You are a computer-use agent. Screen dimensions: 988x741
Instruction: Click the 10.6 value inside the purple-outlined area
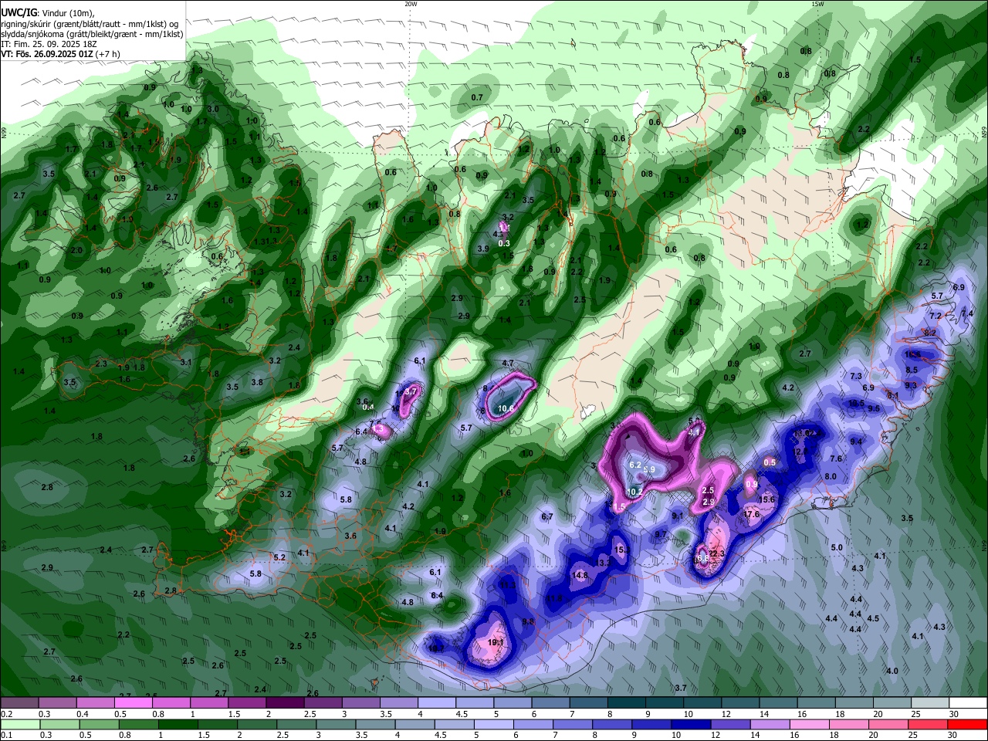[506, 408]
